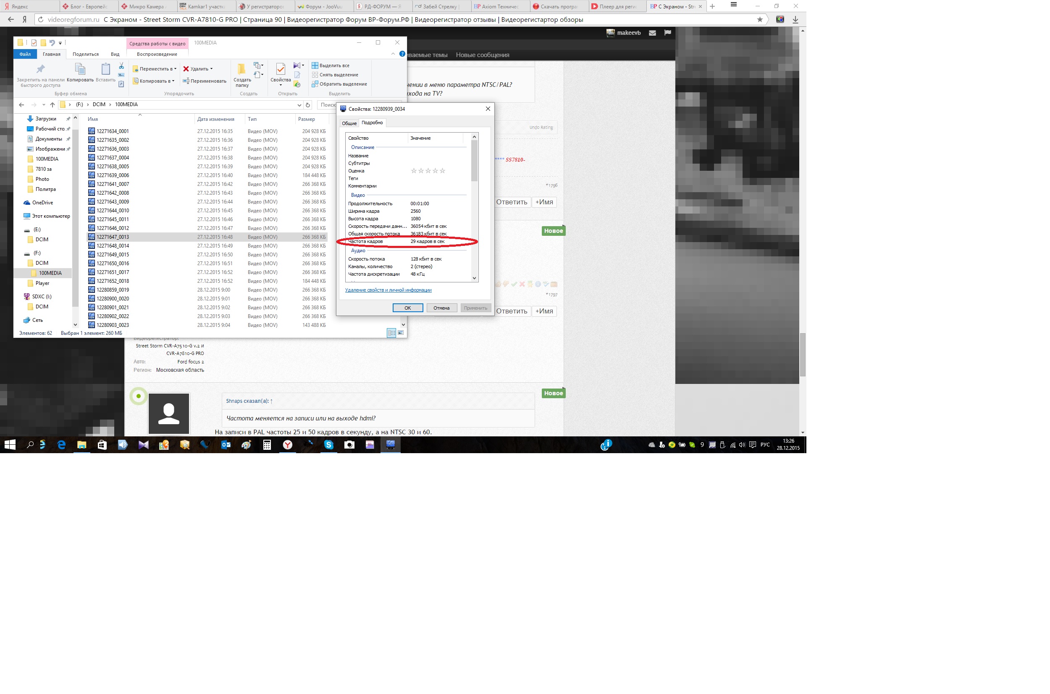Click the Copy icon in clipboard group

click(x=80, y=70)
